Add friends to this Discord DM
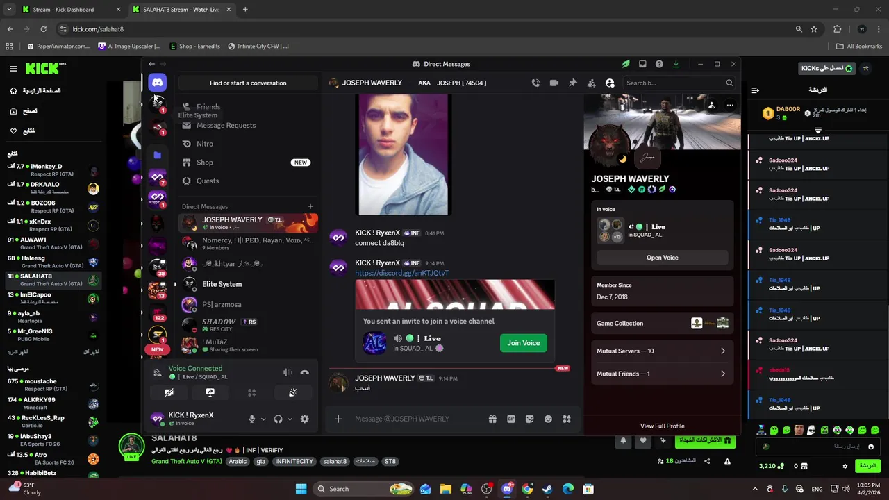 tap(591, 83)
